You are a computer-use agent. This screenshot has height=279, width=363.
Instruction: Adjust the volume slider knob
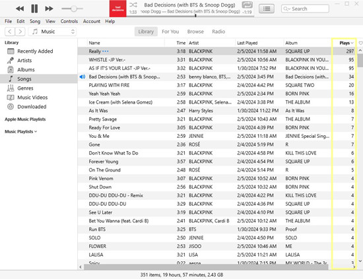(x=74, y=9)
